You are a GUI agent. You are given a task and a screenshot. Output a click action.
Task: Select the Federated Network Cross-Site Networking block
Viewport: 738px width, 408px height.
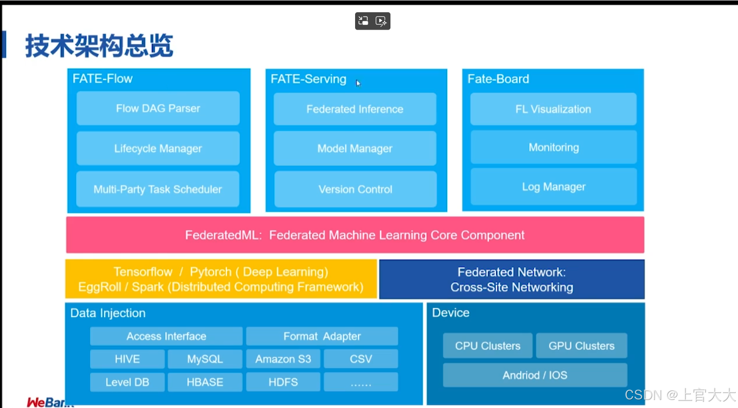click(x=512, y=279)
